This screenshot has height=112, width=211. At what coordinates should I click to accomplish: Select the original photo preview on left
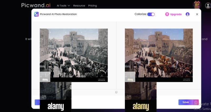(74, 55)
